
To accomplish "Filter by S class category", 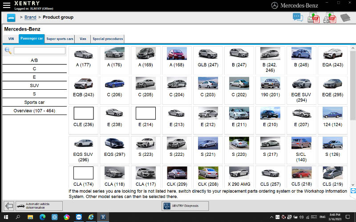I will click(x=34, y=94).
